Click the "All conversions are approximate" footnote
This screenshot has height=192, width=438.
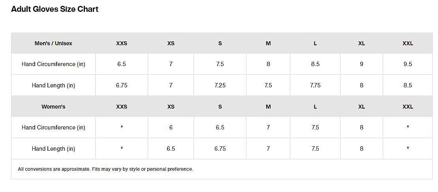pos(105,169)
